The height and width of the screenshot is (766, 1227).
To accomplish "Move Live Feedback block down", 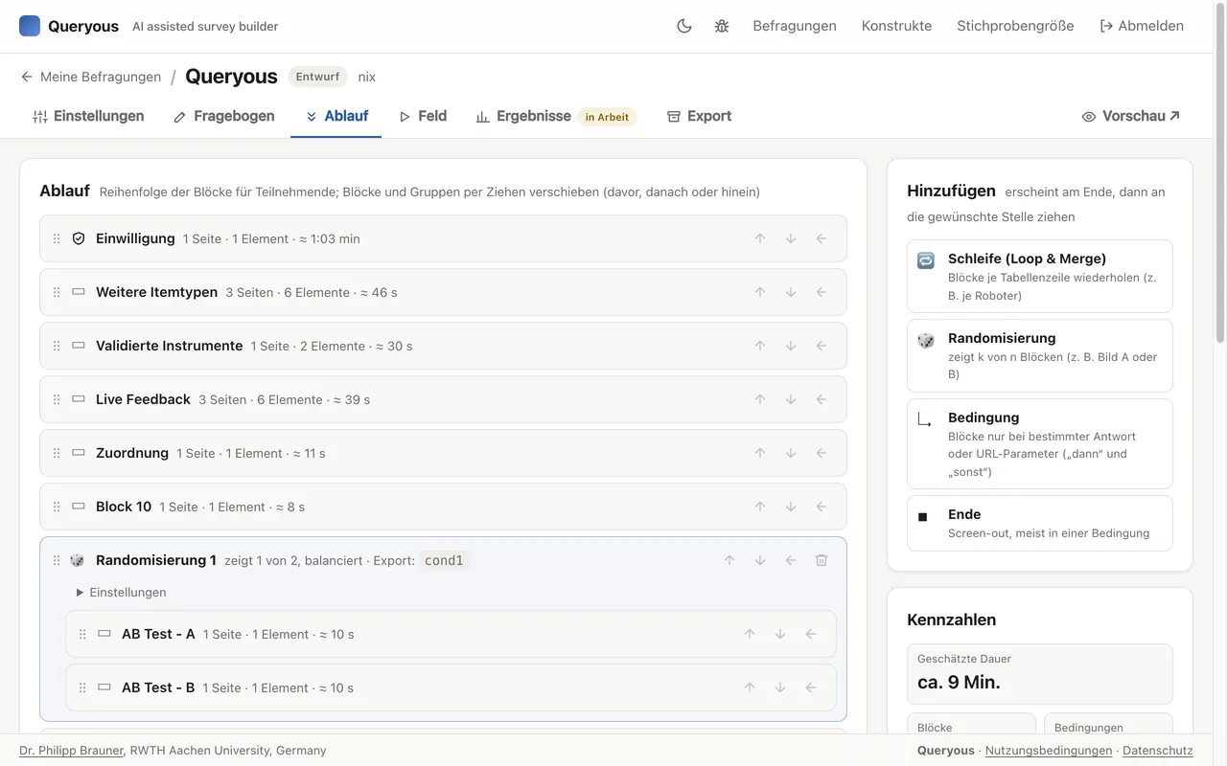I will click(x=791, y=399).
